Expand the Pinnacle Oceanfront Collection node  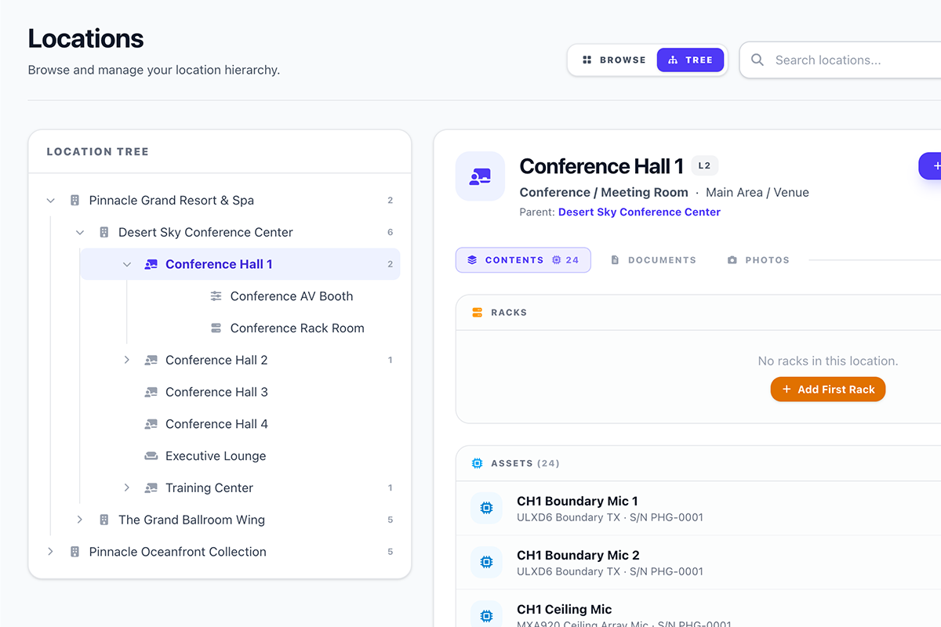51,552
